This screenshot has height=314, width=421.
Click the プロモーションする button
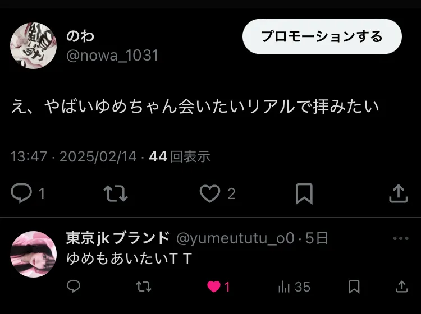coord(322,36)
